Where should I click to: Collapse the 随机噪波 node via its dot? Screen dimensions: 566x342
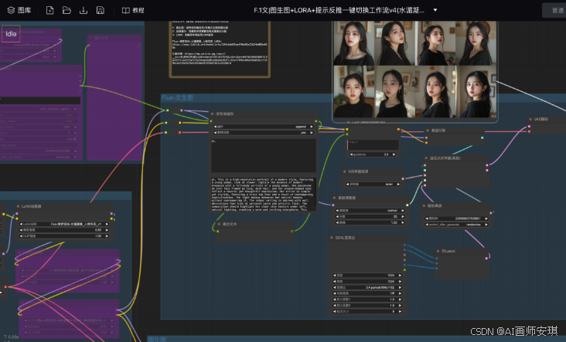[x=424, y=206]
